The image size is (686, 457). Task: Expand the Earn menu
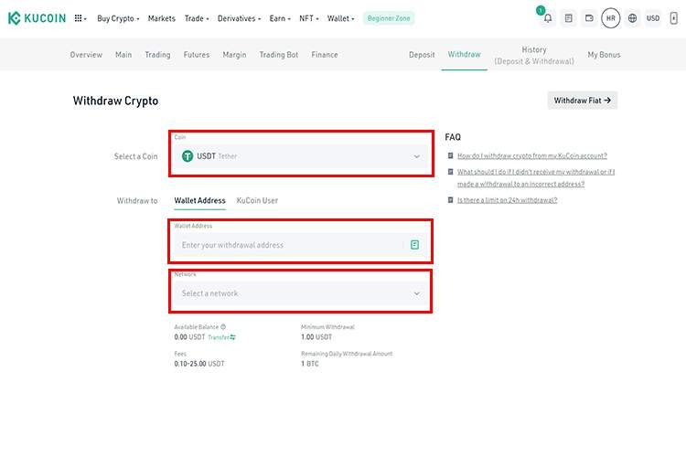(280, 18)
